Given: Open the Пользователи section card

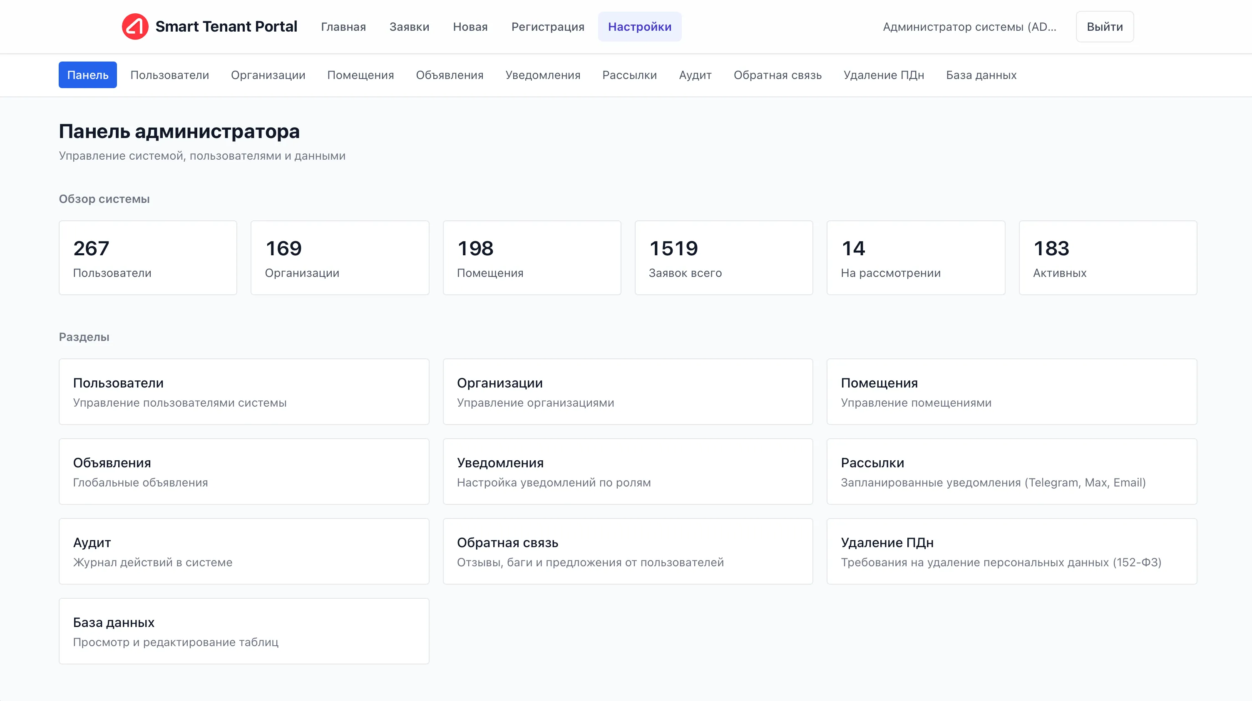Looking at the screenshot, I should [x=244, y=392].
